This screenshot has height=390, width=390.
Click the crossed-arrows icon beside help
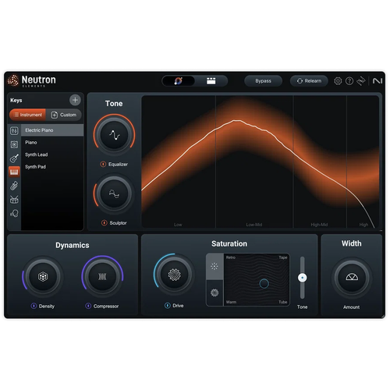point(361,81)
